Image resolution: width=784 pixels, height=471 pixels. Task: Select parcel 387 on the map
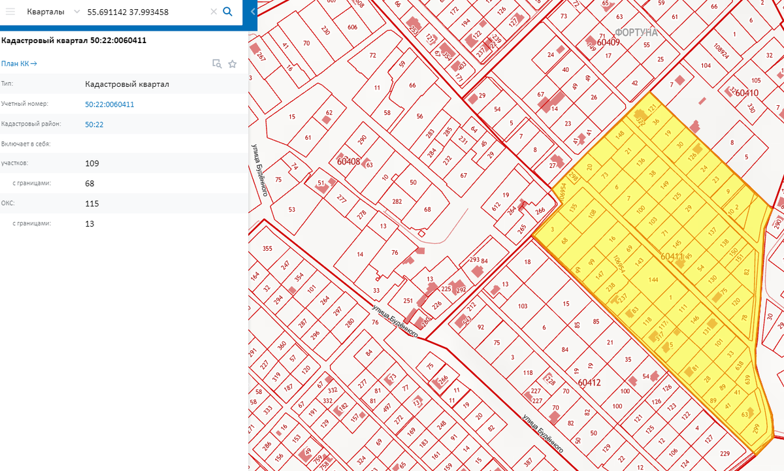tap(527, 463)
